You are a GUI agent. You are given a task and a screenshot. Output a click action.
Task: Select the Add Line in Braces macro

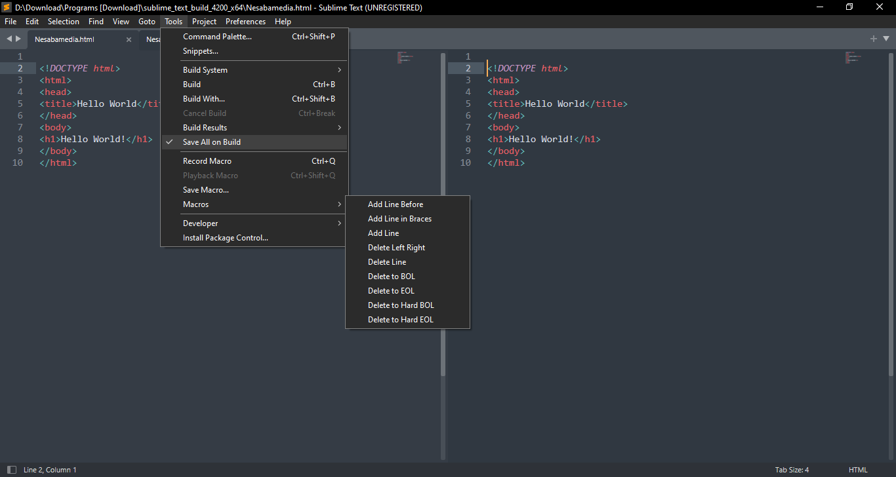click(399, 219)
